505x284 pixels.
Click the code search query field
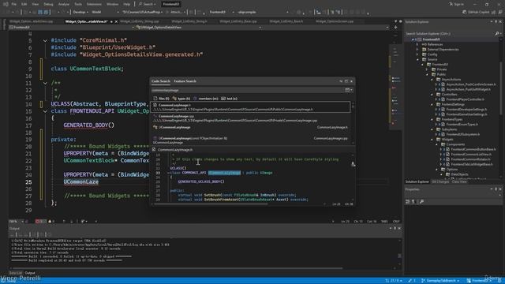247,90
